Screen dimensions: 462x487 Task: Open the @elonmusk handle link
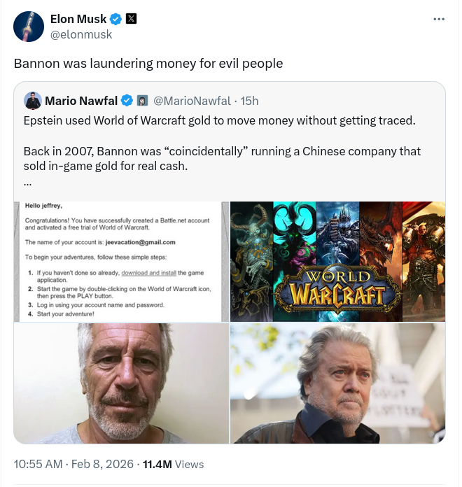(x=81, y=34)
